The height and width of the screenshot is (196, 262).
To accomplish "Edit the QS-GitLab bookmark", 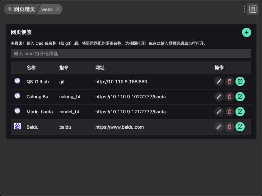I will click(x=219, y=81).
